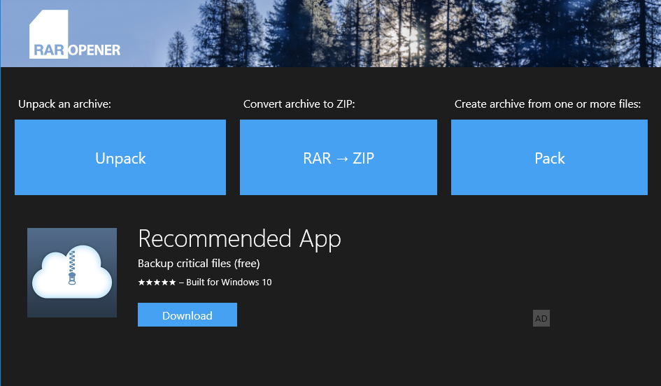Download the recommended app

click(187, 315)
